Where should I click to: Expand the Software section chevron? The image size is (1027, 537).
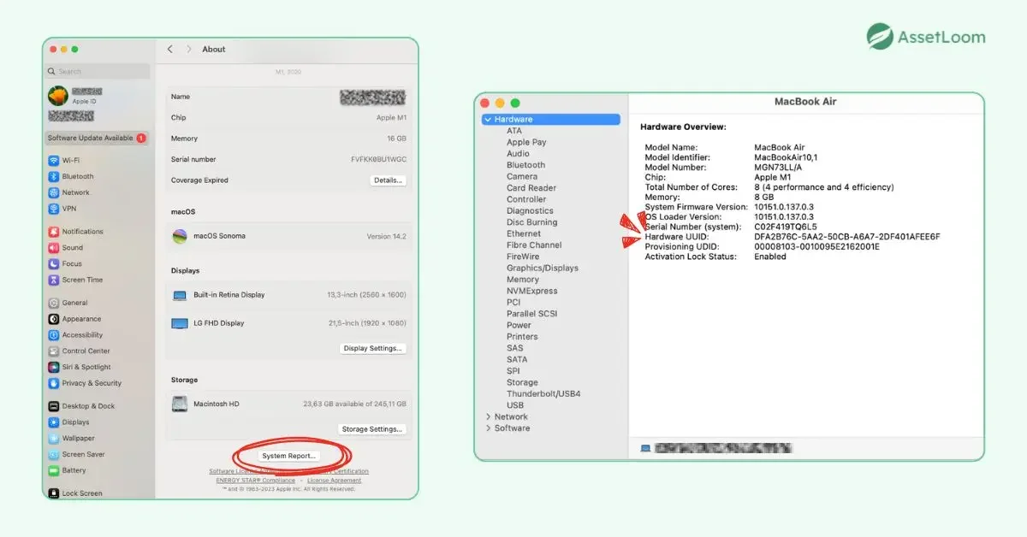click(488, 428)
